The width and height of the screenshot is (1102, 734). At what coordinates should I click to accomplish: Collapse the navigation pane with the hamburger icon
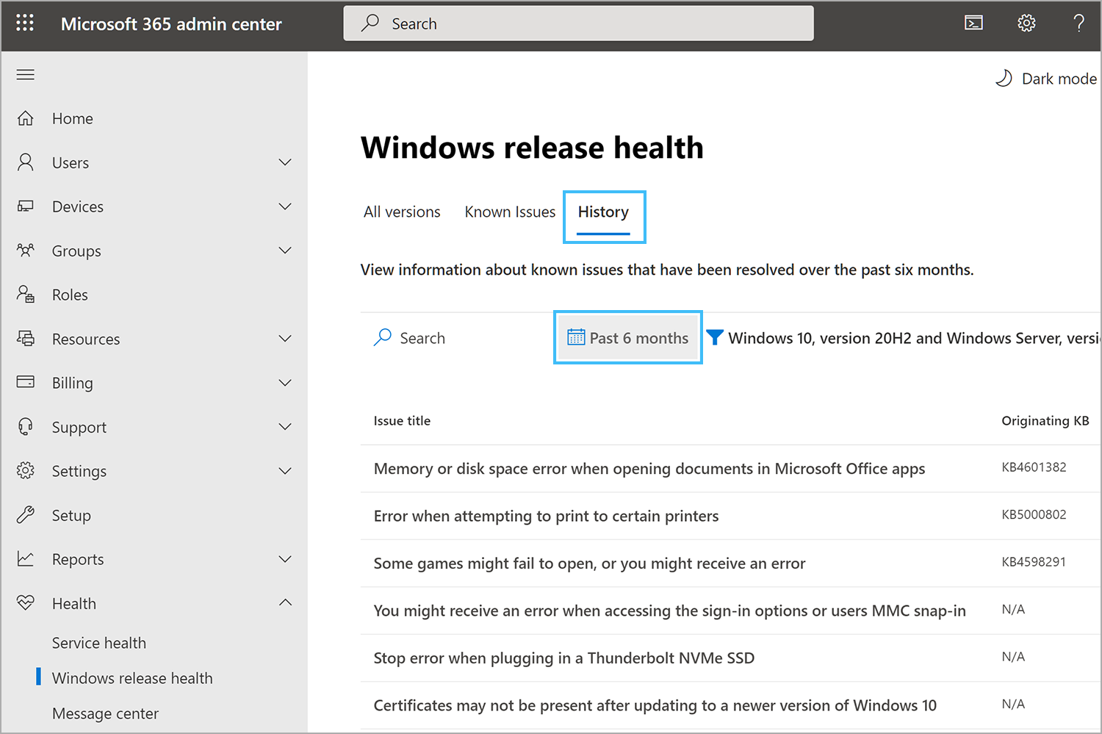pyautogui.click(x=25, y=74)
